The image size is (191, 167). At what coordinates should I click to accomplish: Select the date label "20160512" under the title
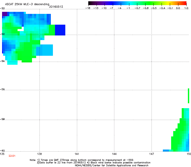[x=56, y=7]
